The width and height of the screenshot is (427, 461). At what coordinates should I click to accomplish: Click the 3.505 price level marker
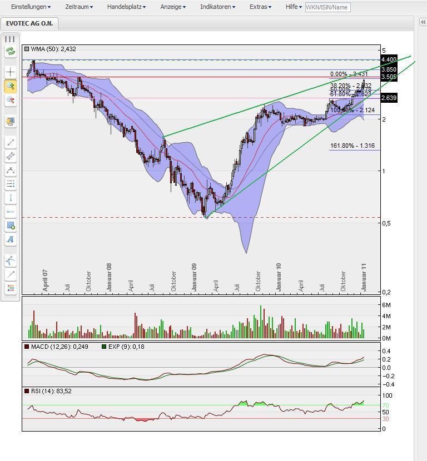[x=389, y=77]
